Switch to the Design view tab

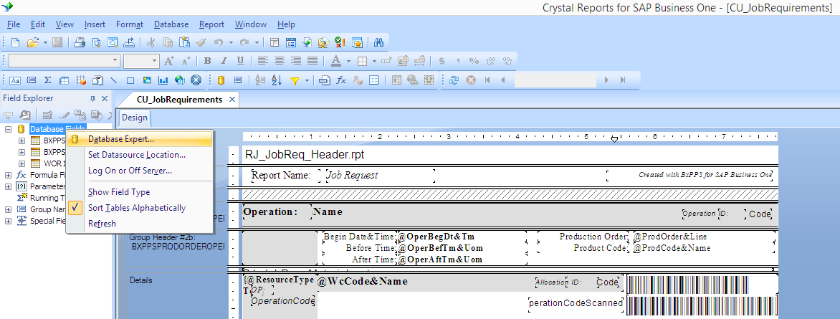tap(134, 118)
